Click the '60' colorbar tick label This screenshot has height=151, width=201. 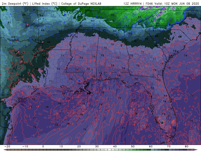(151, 146)
